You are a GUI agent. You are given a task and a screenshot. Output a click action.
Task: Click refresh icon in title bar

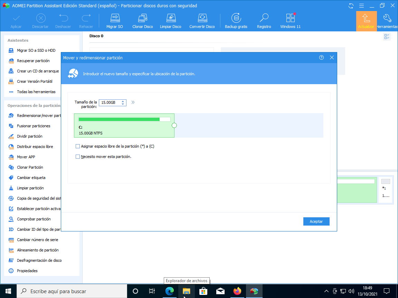pos(351,6)
